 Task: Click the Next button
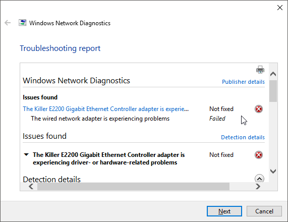point(224,211)
